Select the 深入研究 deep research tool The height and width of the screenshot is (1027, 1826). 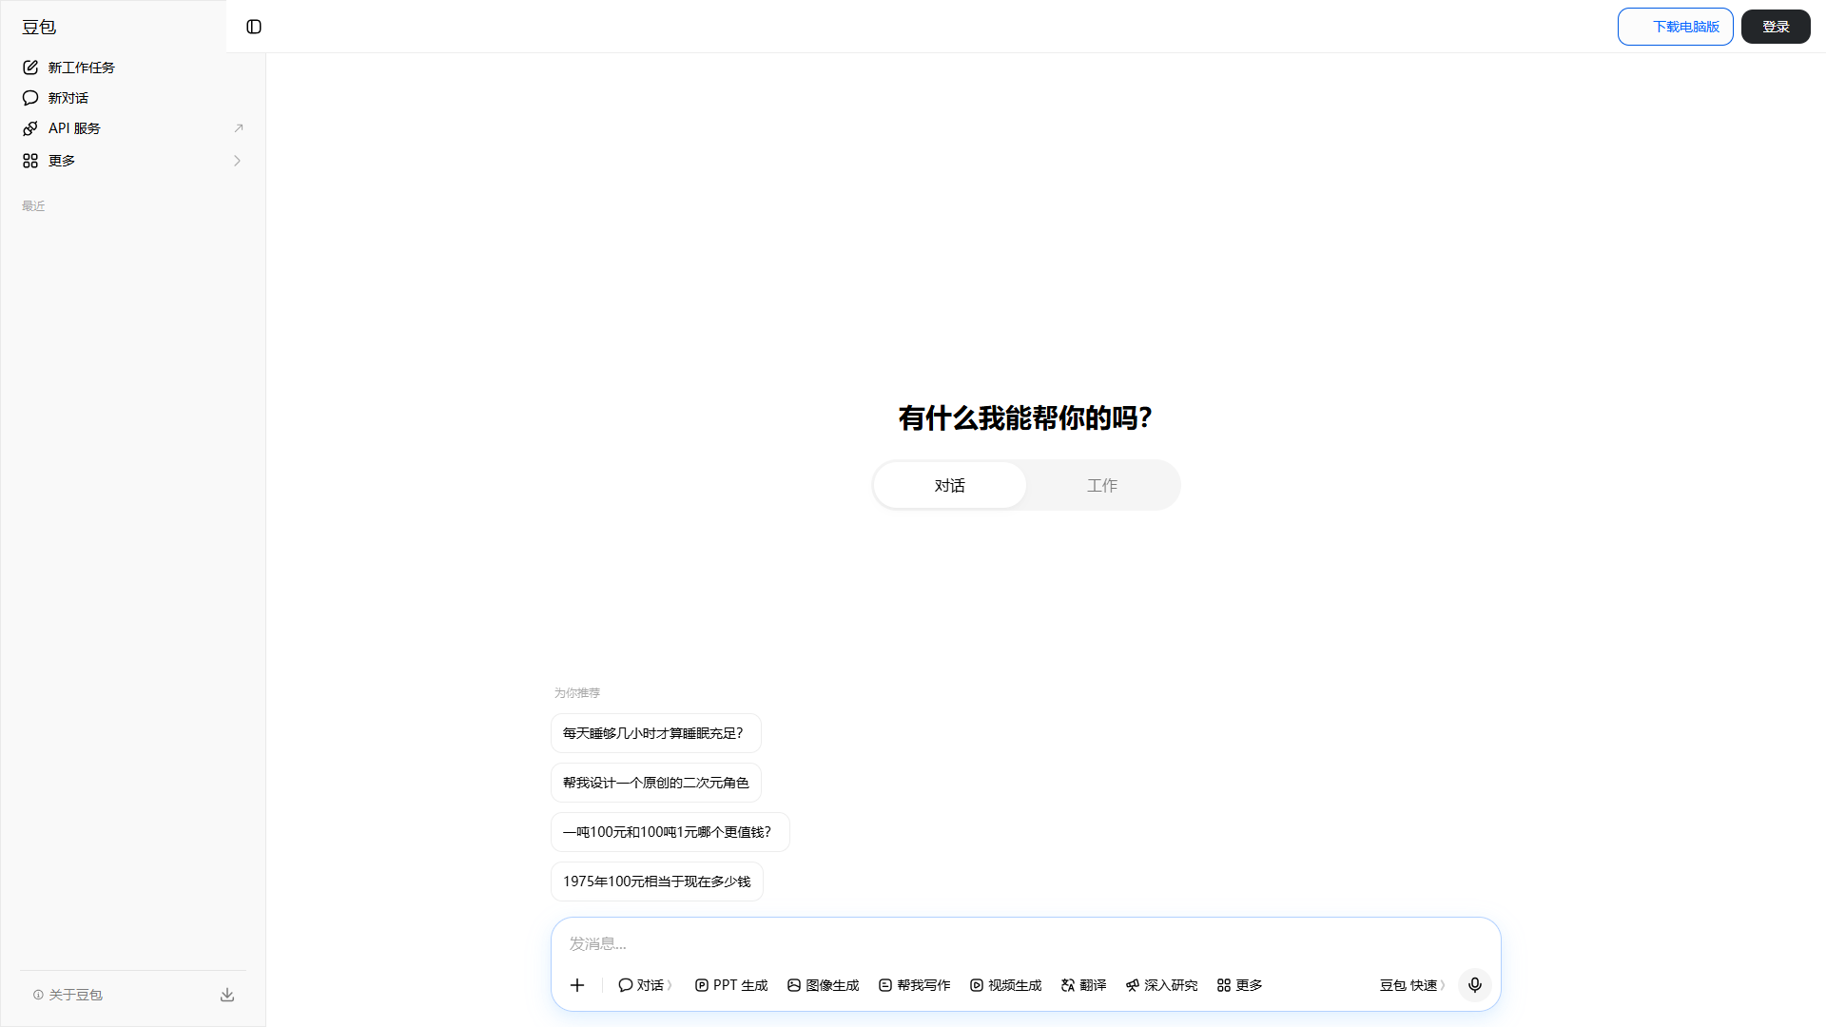(x=1162, y=985)
